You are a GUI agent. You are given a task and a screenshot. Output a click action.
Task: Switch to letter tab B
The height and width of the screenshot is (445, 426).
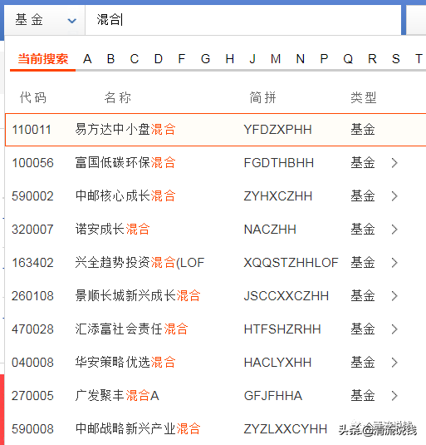[111, 59]
